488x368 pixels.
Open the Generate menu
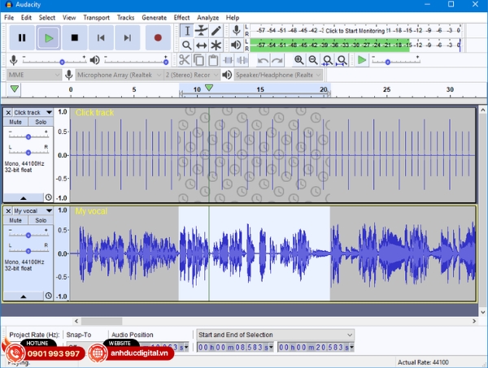pos(154,17)
